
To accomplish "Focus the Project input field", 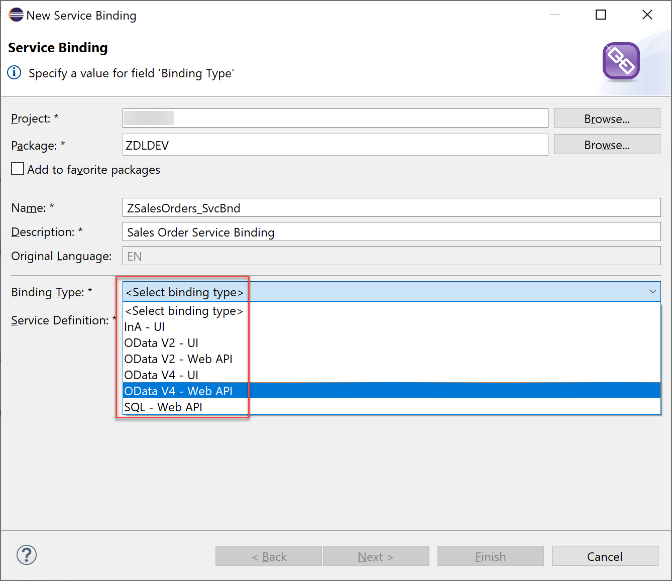I will click(335, 118).
